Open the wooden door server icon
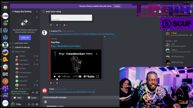 5,81
